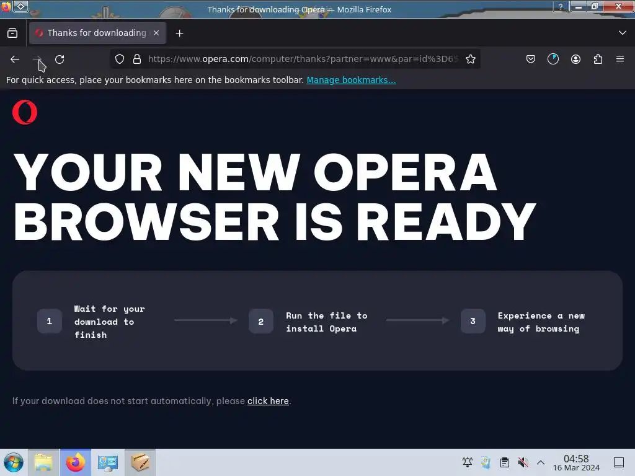Click step 1 number badge
This screenshot has width=635, height=476.
(x=50, y=321)
